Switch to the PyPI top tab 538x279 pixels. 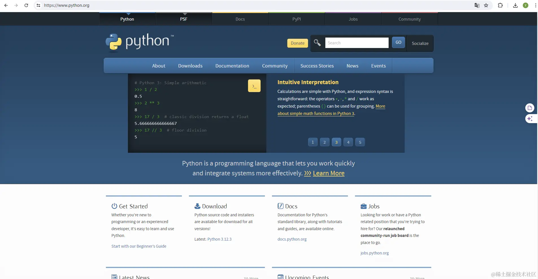pos(297,19)
